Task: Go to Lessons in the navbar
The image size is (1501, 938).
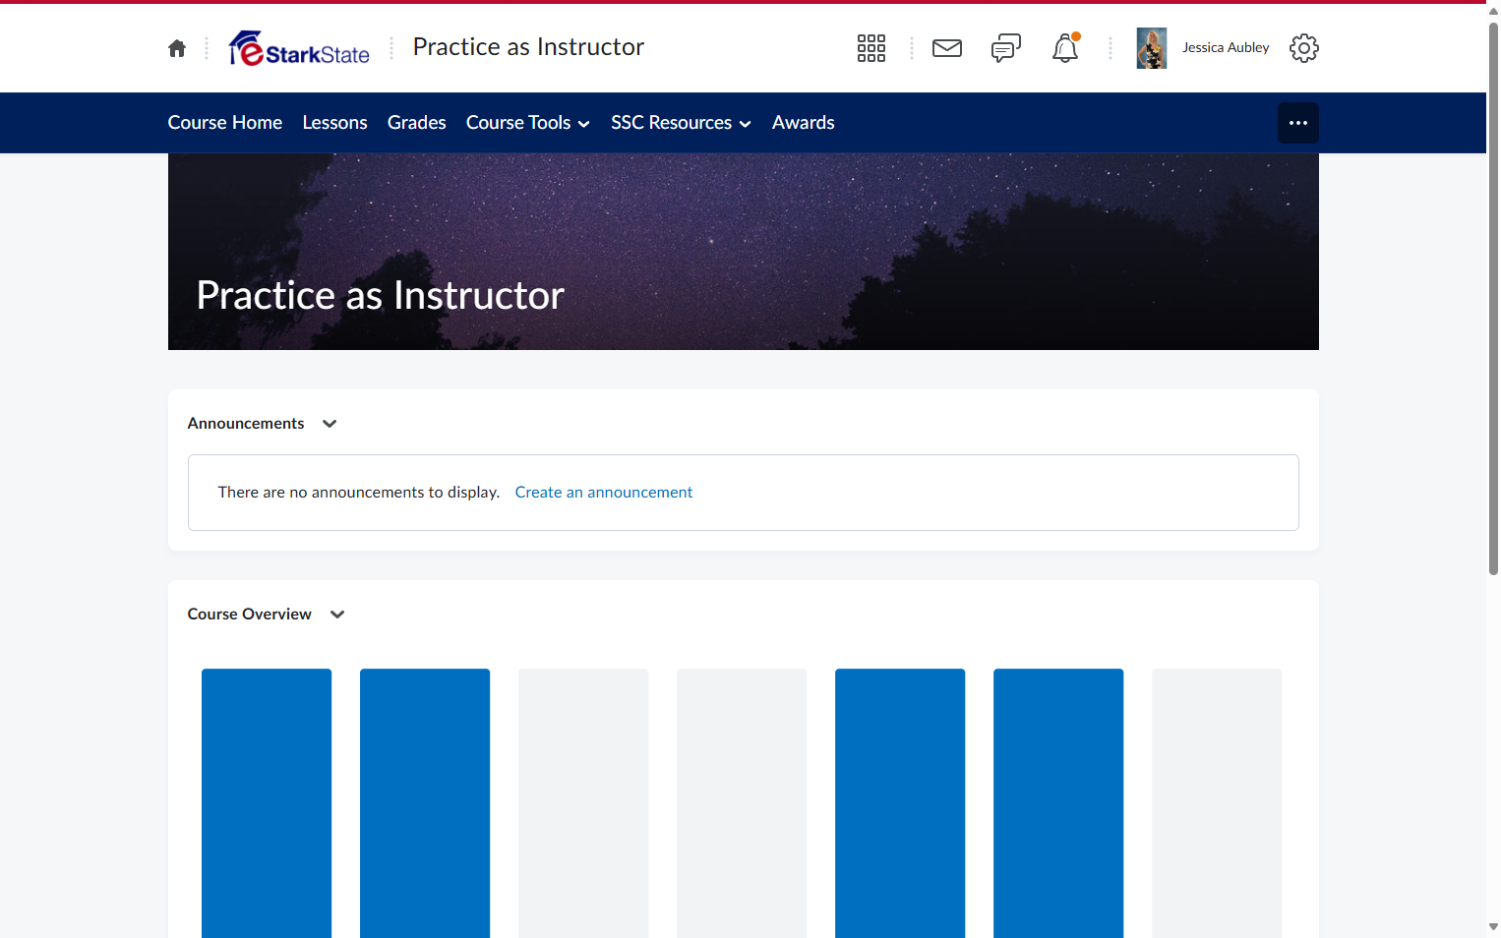Action: click(x=335, y=123)
